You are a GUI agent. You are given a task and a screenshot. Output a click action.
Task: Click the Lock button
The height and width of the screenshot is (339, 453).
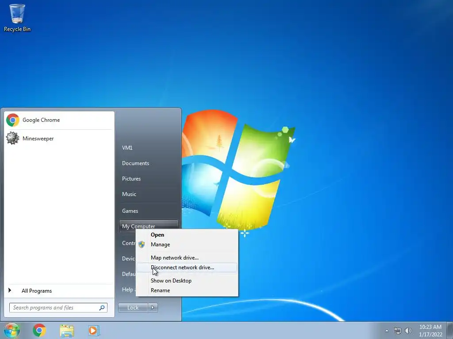point(133,308)
